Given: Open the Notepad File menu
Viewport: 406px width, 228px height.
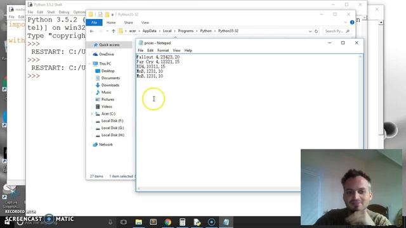Looking at the screenshot, I should tap(141, 51).
